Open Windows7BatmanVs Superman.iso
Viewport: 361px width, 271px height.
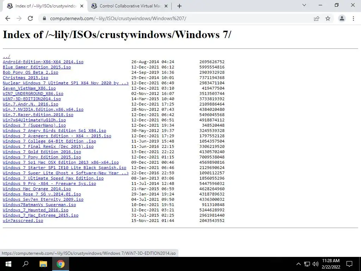pyautogui.click(x=39, y=205)
